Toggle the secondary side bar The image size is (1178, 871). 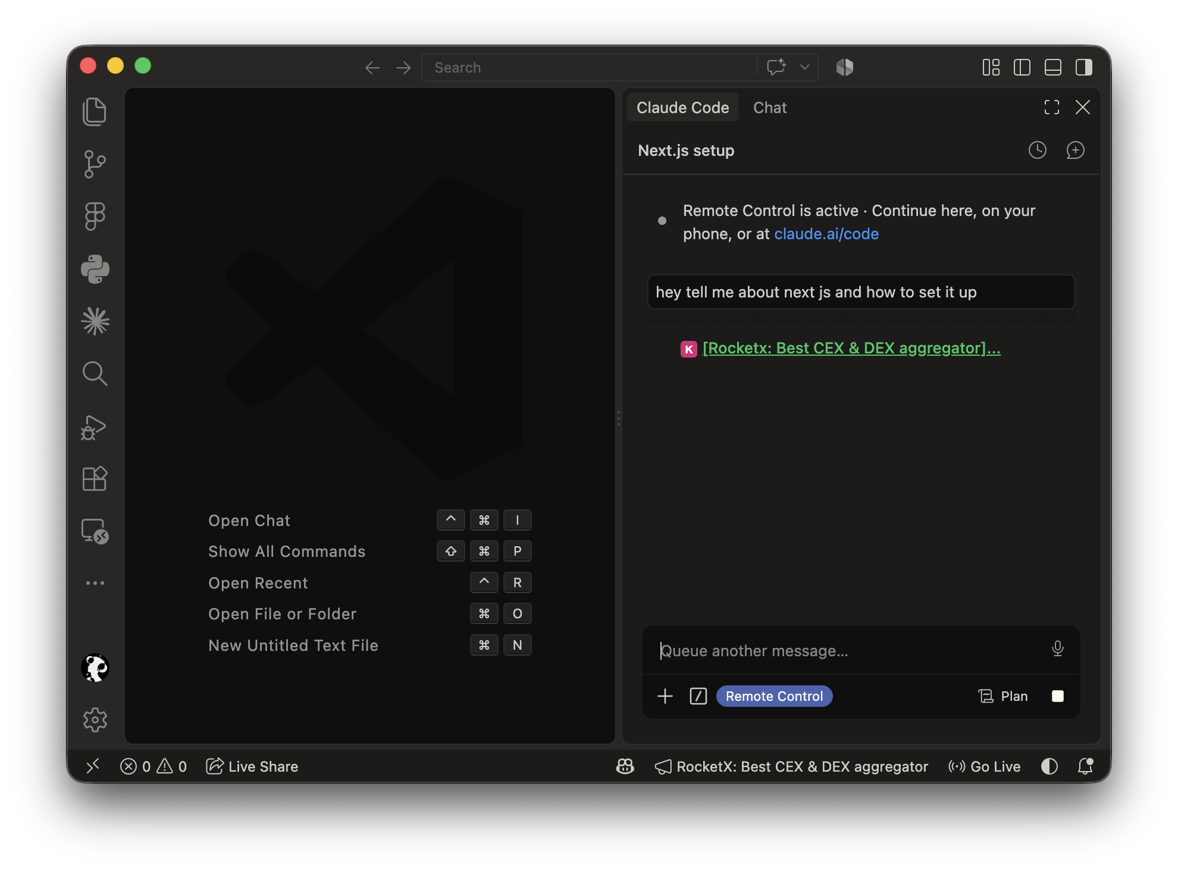point(1083,67)
